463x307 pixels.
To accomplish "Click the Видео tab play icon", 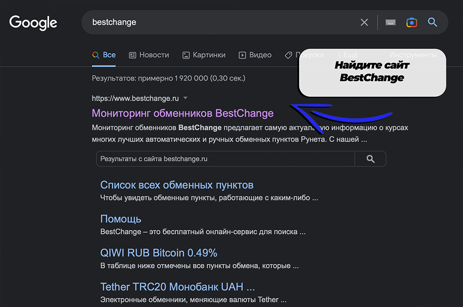I will (242, 56).
